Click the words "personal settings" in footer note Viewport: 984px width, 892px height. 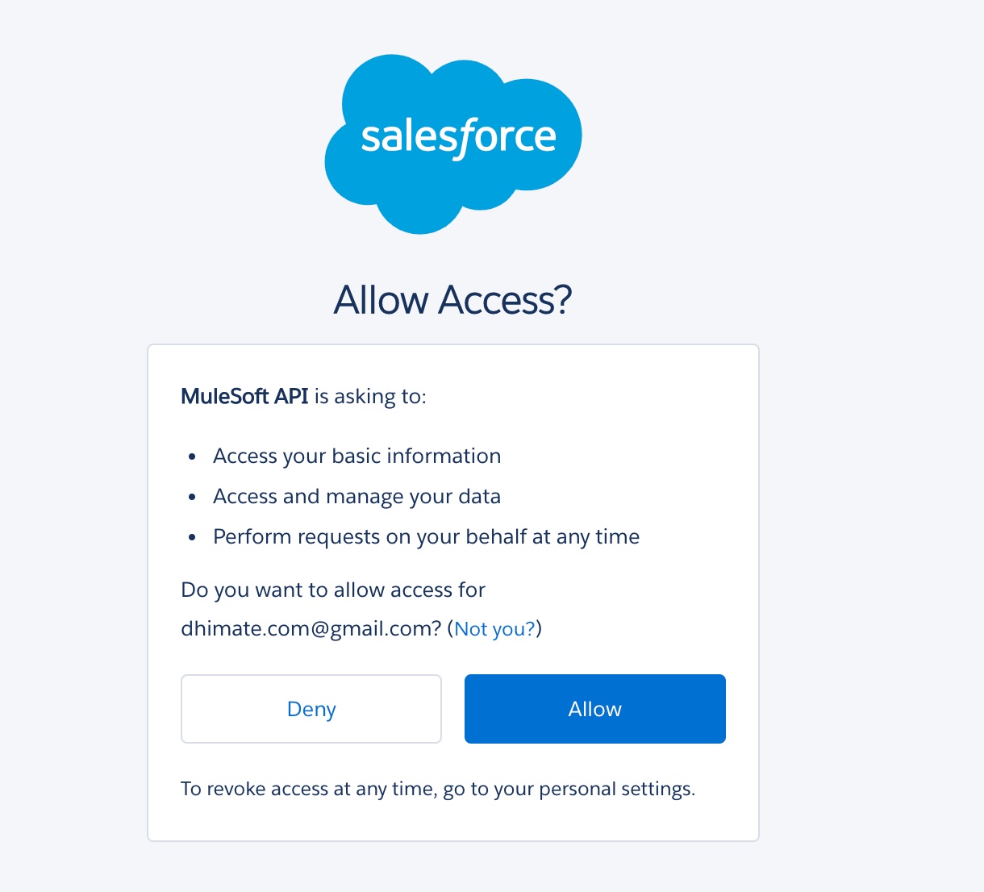point(617,789)
